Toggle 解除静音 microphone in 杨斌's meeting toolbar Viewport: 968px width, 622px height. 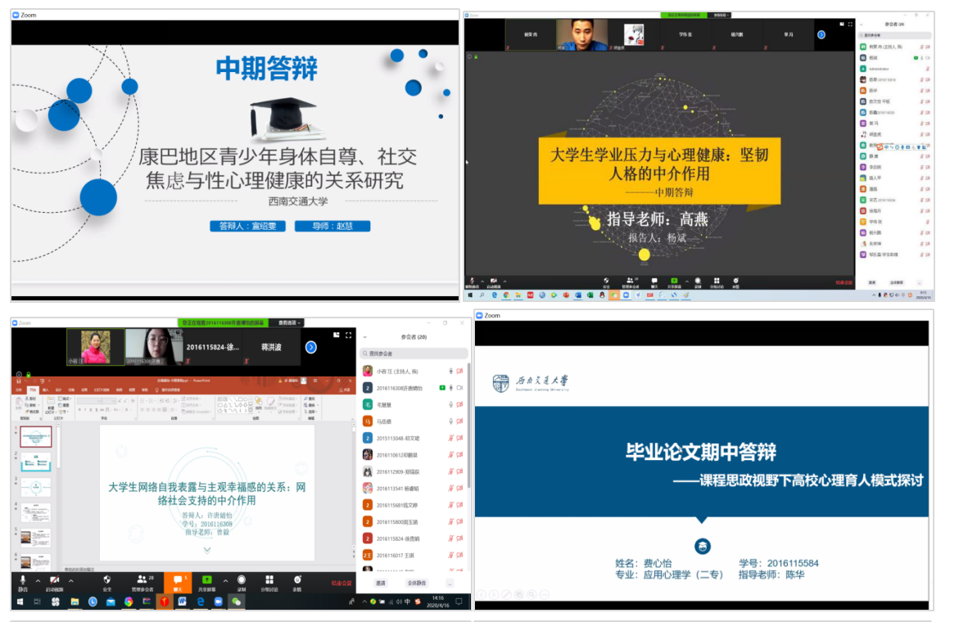(471, 280)
